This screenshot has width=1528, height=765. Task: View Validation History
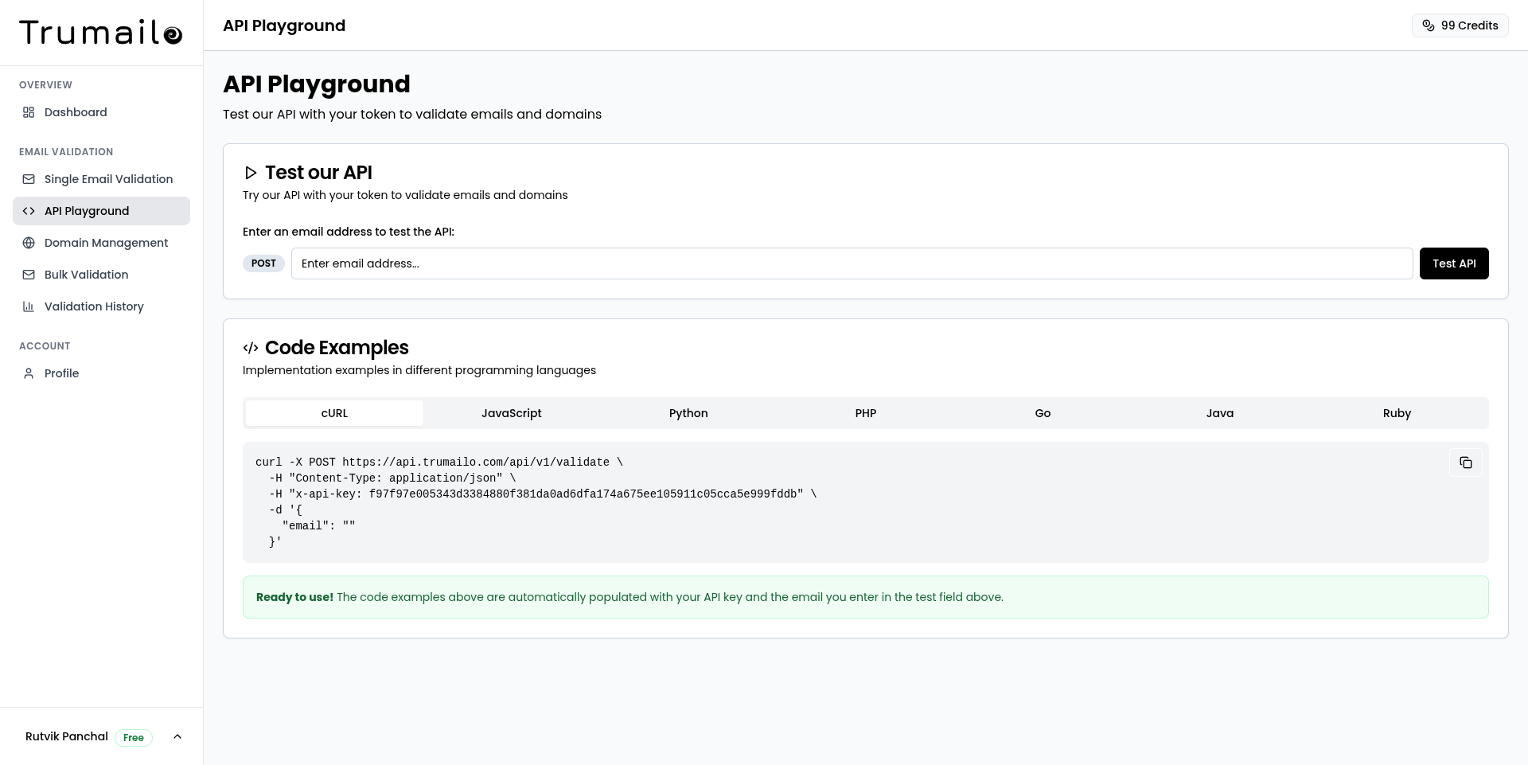[101, 306]
